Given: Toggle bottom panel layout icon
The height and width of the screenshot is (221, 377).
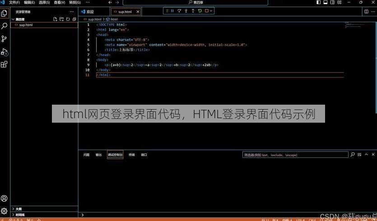Looking at the screenshot, I should [x=326, y=2].
